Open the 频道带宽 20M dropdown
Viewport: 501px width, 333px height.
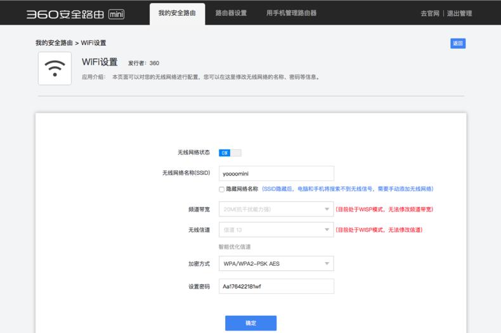click(x=276, y=209)
